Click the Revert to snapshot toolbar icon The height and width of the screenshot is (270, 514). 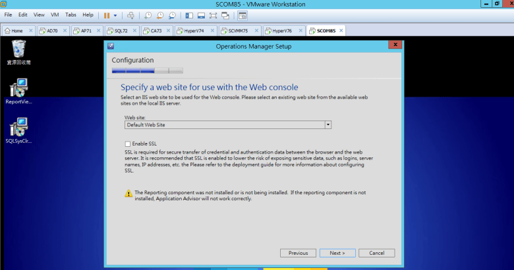160,14
